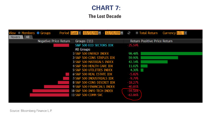Switch to the Movers tab

click(x=15, y=37)
